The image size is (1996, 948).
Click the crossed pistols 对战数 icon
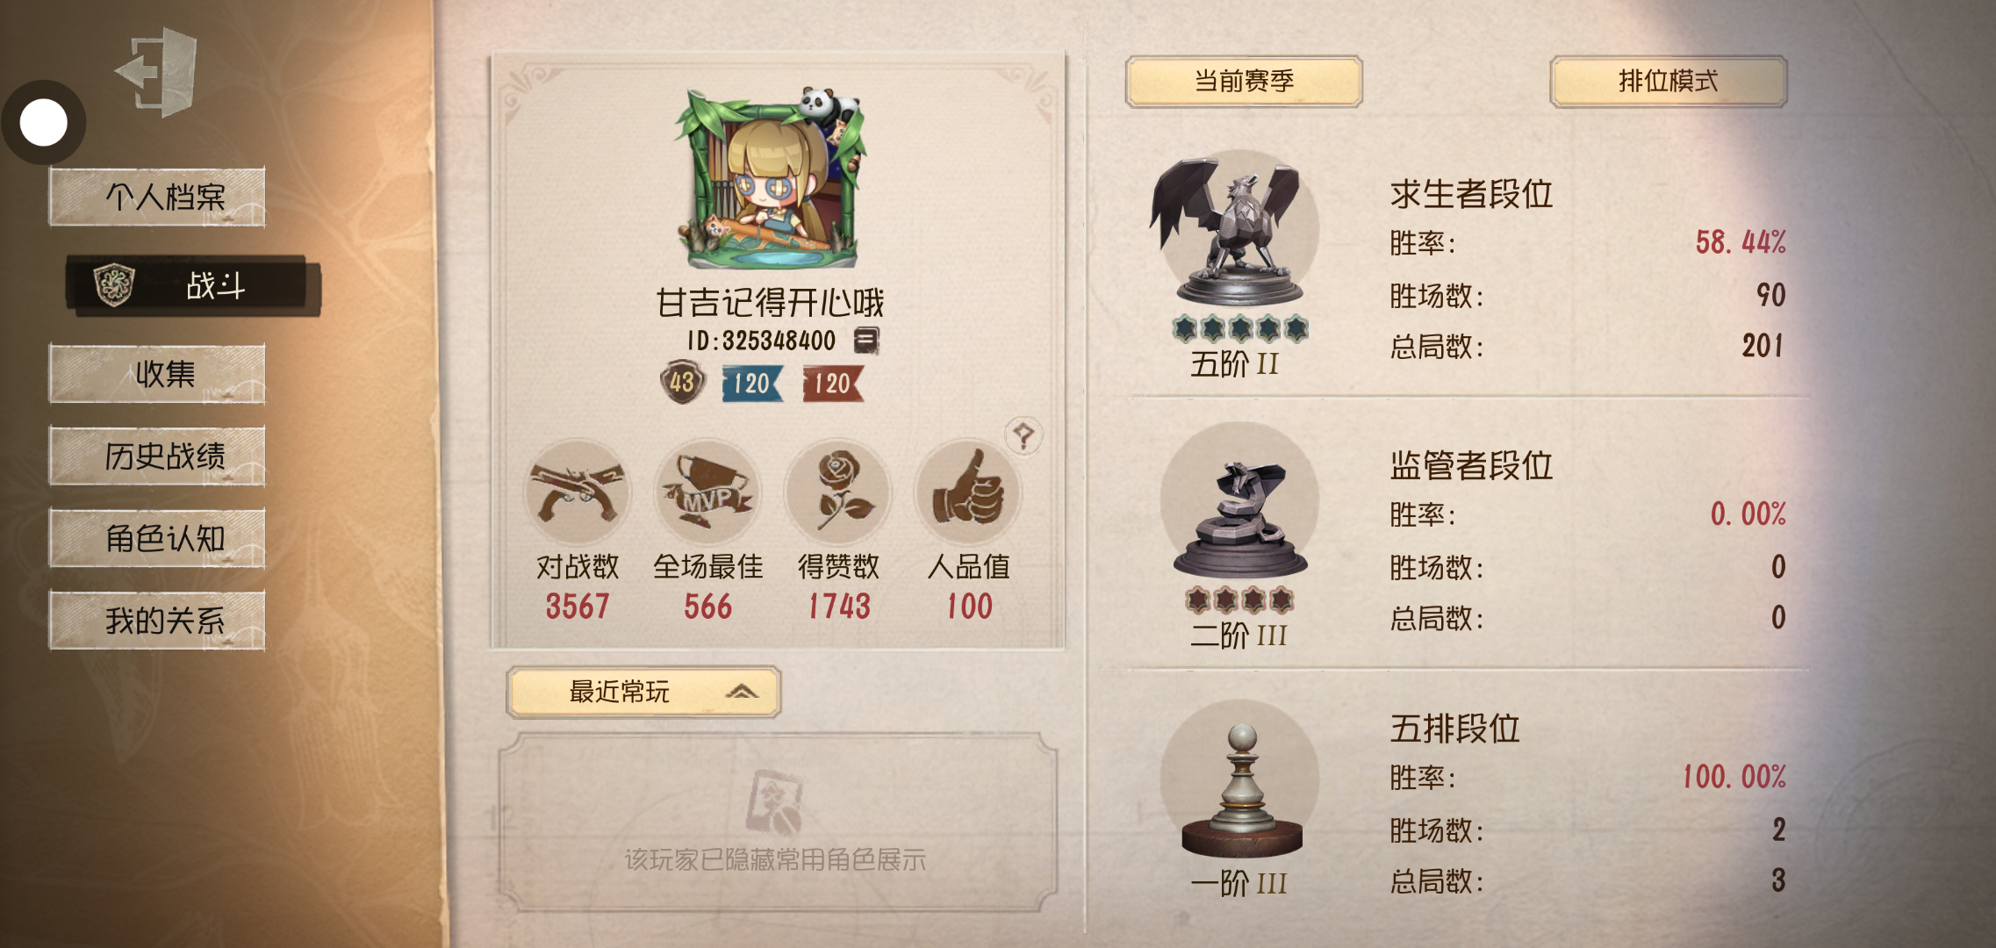(578, 492)
